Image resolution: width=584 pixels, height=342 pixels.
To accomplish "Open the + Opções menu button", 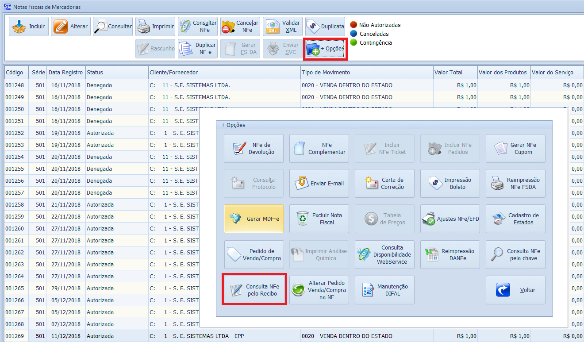I will 325,49.
